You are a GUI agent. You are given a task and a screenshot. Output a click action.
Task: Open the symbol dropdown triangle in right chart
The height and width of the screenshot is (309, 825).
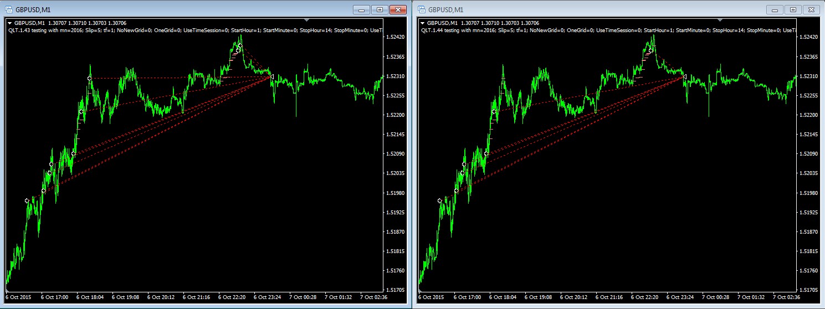(423, 23)
